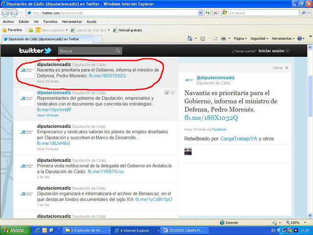Click the via Facebook source link
Image resolution: width=313 pixels, height=235 pixels.
(x=219, y=129)
